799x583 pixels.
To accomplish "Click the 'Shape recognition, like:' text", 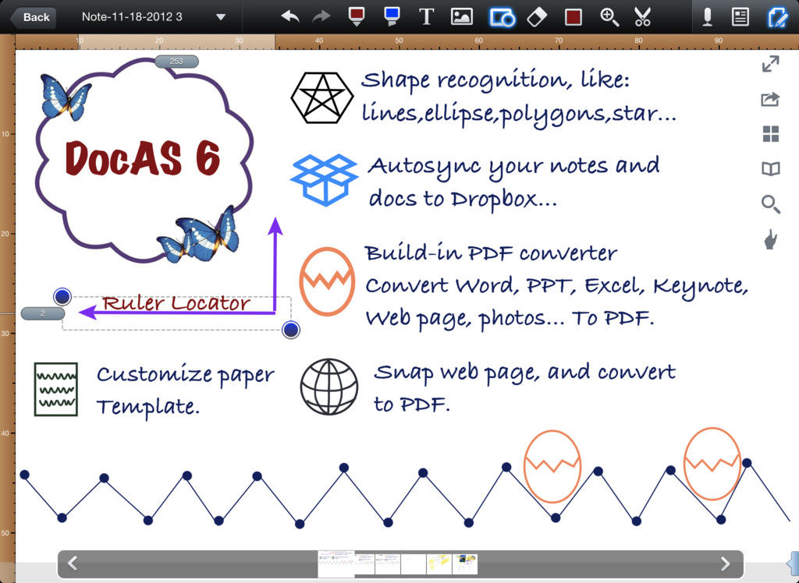I will coord(495,80).
